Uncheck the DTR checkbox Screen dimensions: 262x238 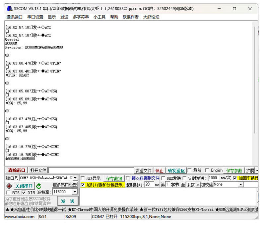[24, 193]
